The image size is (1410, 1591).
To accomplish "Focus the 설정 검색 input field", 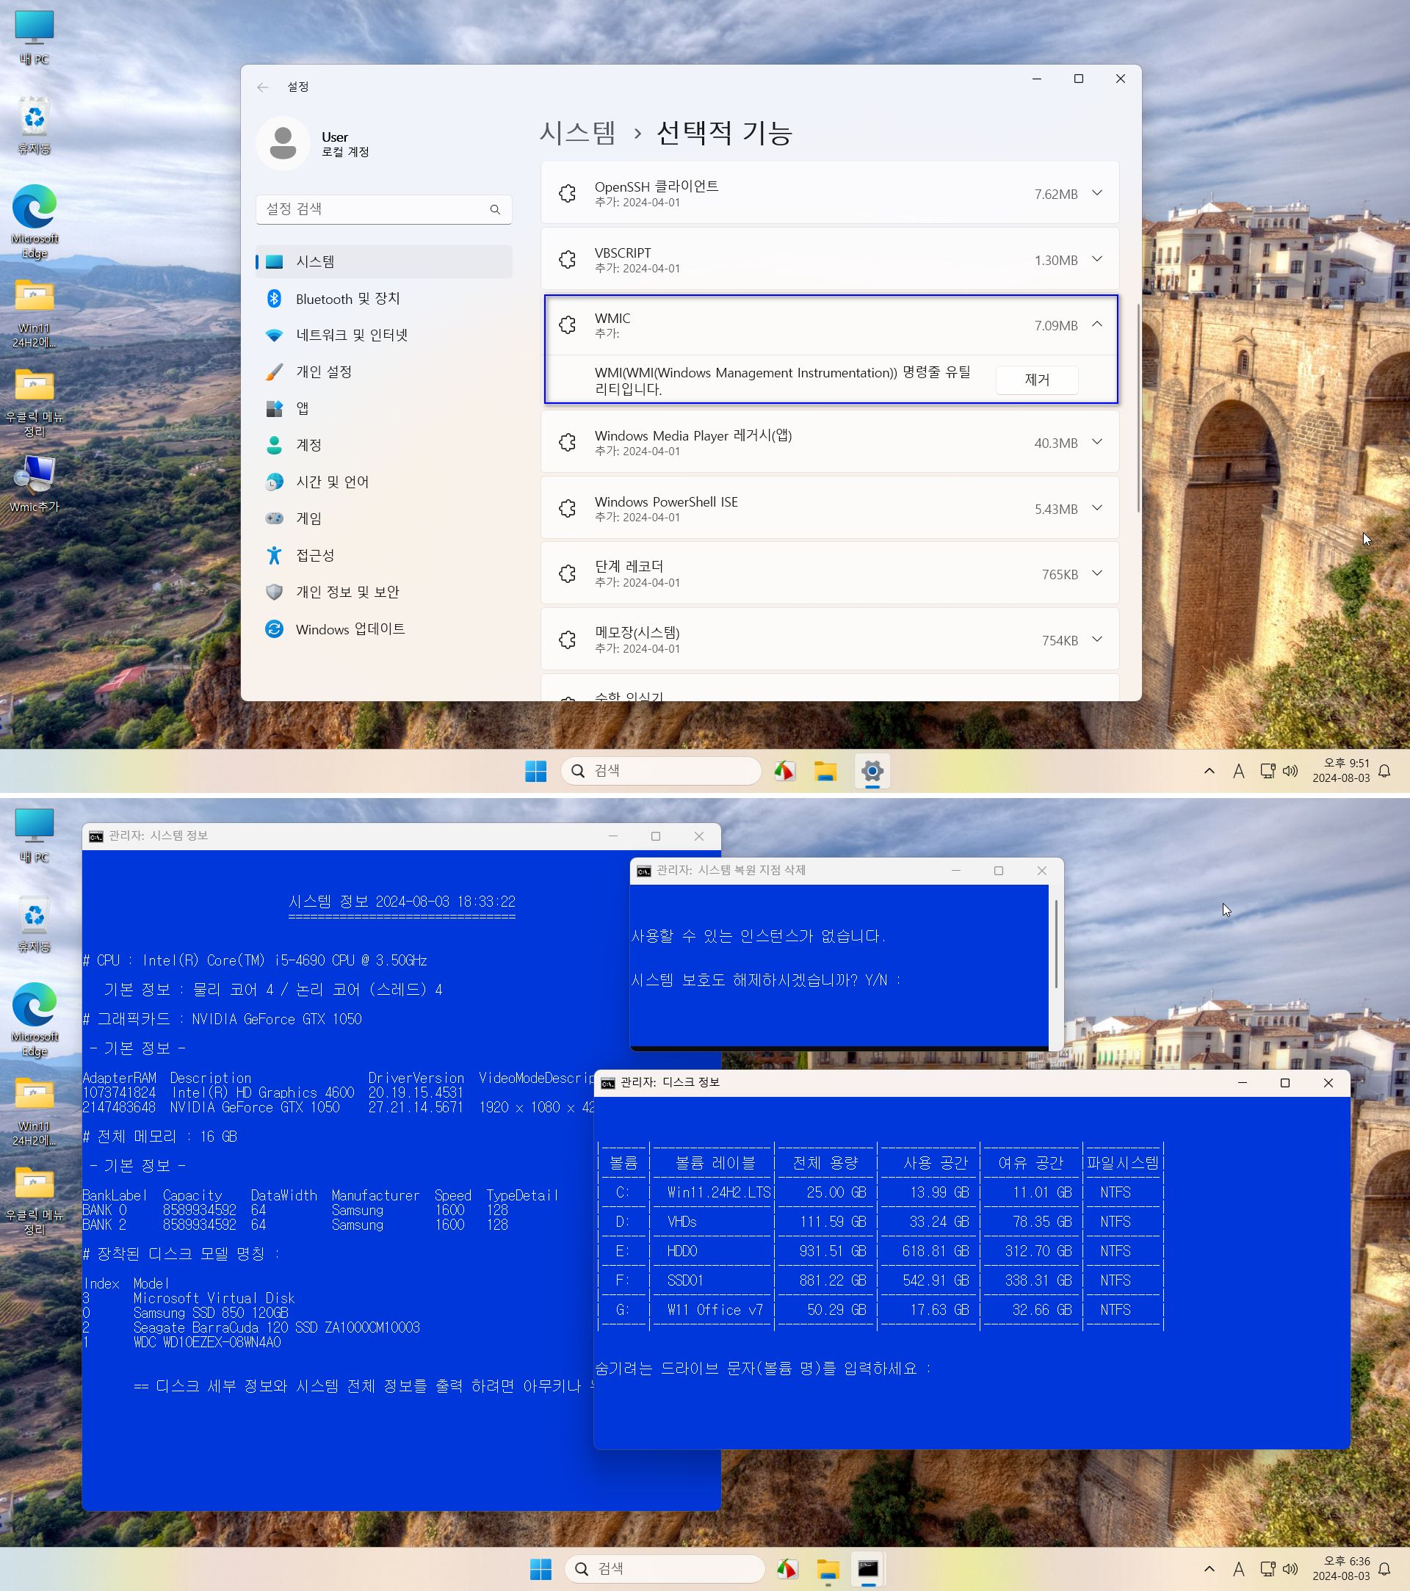I will pos(384,209).
